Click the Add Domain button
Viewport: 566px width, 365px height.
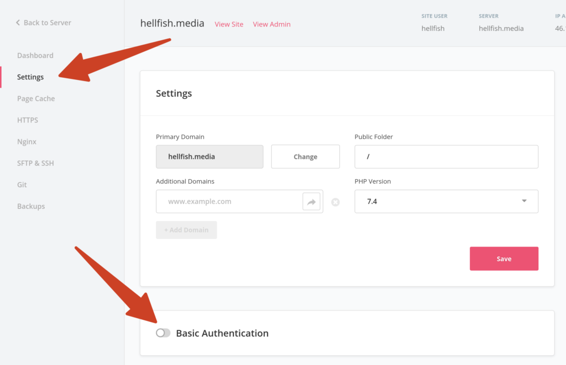tap(186, 229)
